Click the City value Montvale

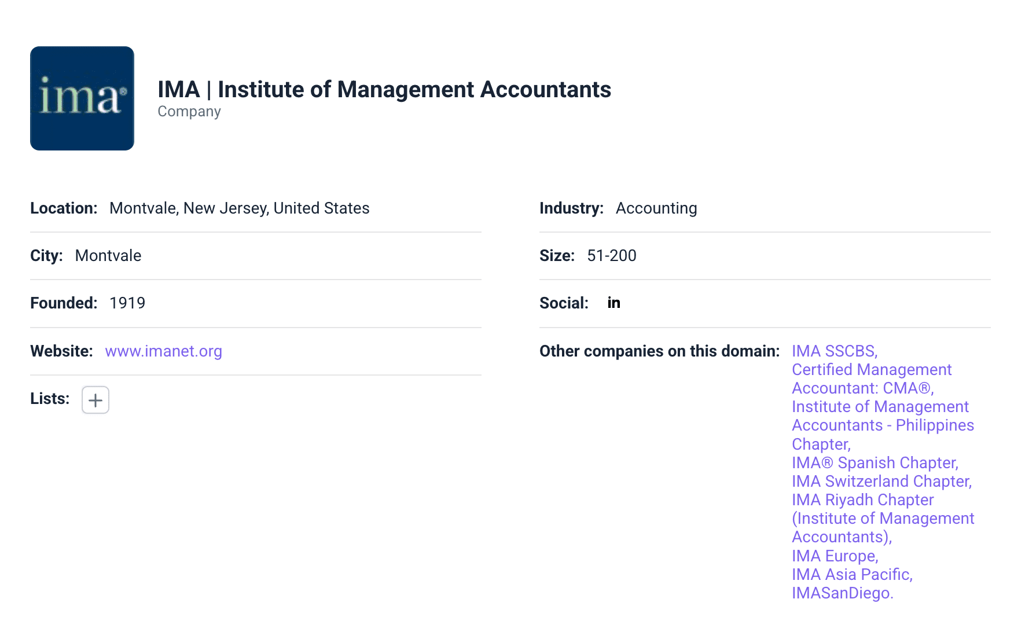pyautogui.click(x=108, y=256)
